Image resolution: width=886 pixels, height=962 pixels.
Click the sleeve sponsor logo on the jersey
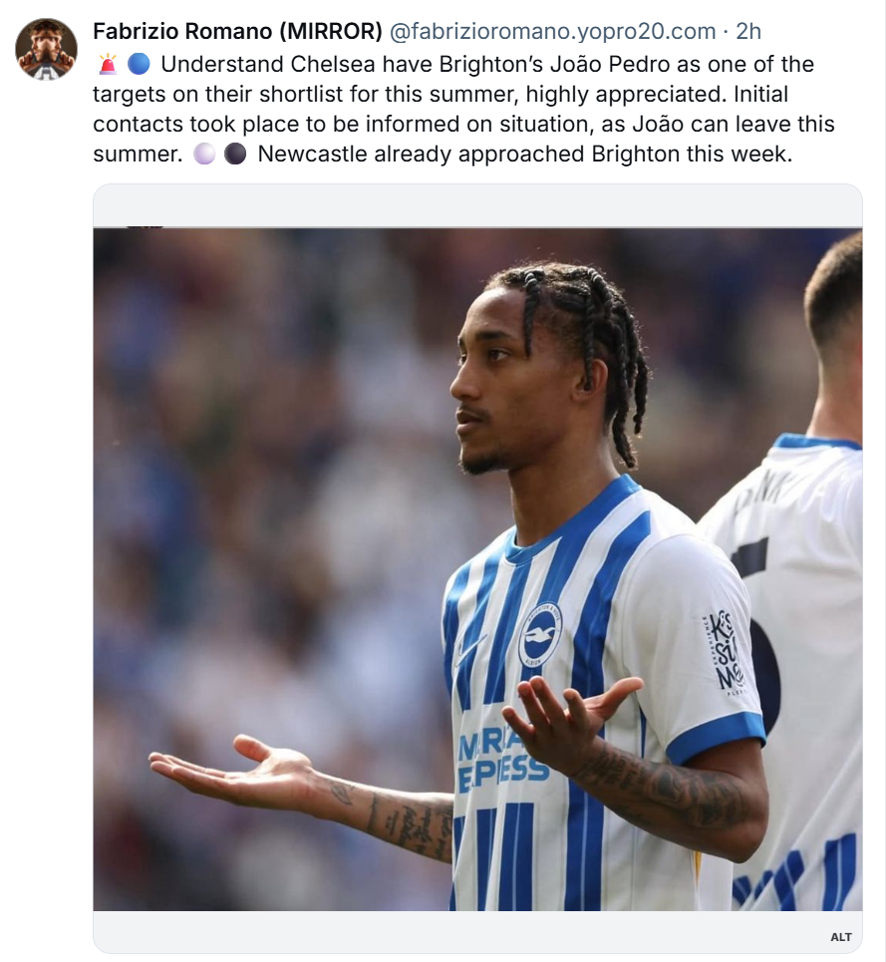click(x=724, y=653)
